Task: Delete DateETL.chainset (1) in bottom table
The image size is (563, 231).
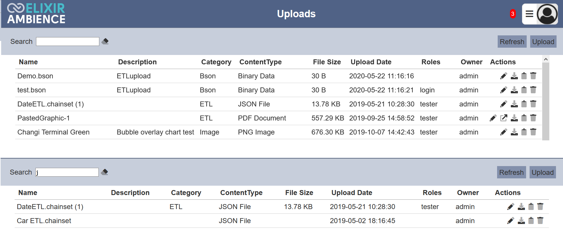Action: tap(540, 207)
